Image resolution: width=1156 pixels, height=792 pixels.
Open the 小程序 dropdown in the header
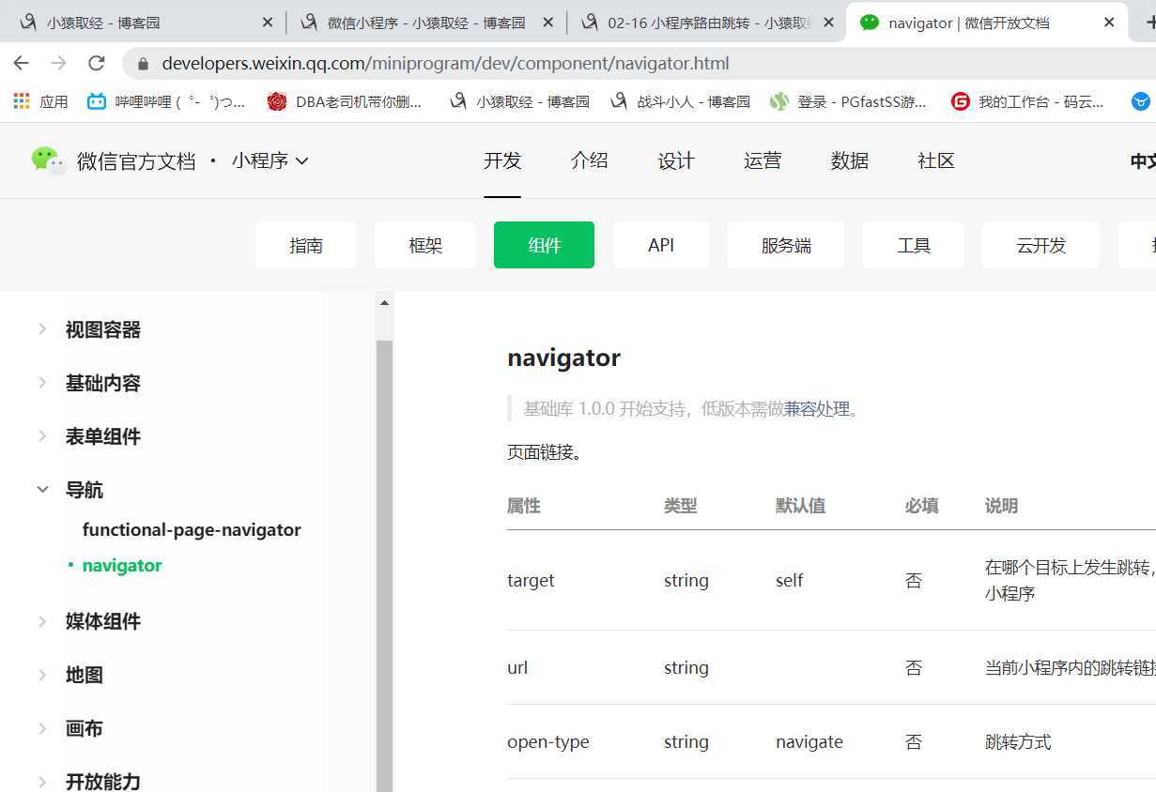point(270,160)
